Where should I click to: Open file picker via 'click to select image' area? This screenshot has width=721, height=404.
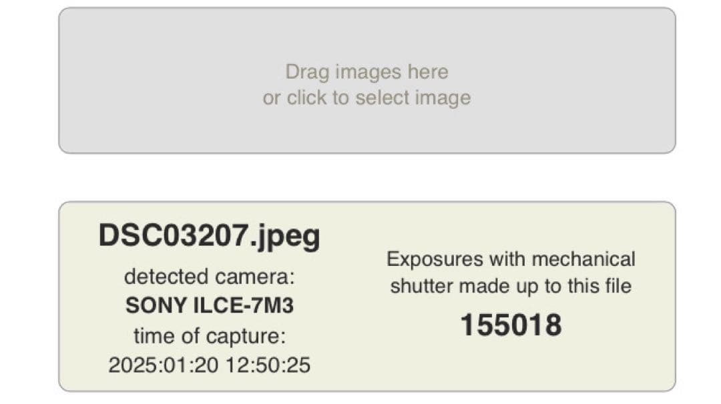pyautogui.click(x=366, y=97)
